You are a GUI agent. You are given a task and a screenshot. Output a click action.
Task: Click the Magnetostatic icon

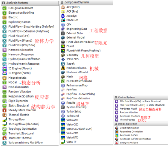pos(5,78)
